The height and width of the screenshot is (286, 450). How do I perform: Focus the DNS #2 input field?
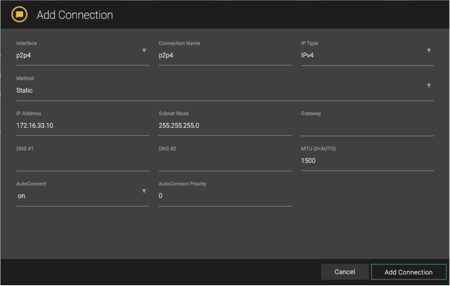click(x=225, y=161)
